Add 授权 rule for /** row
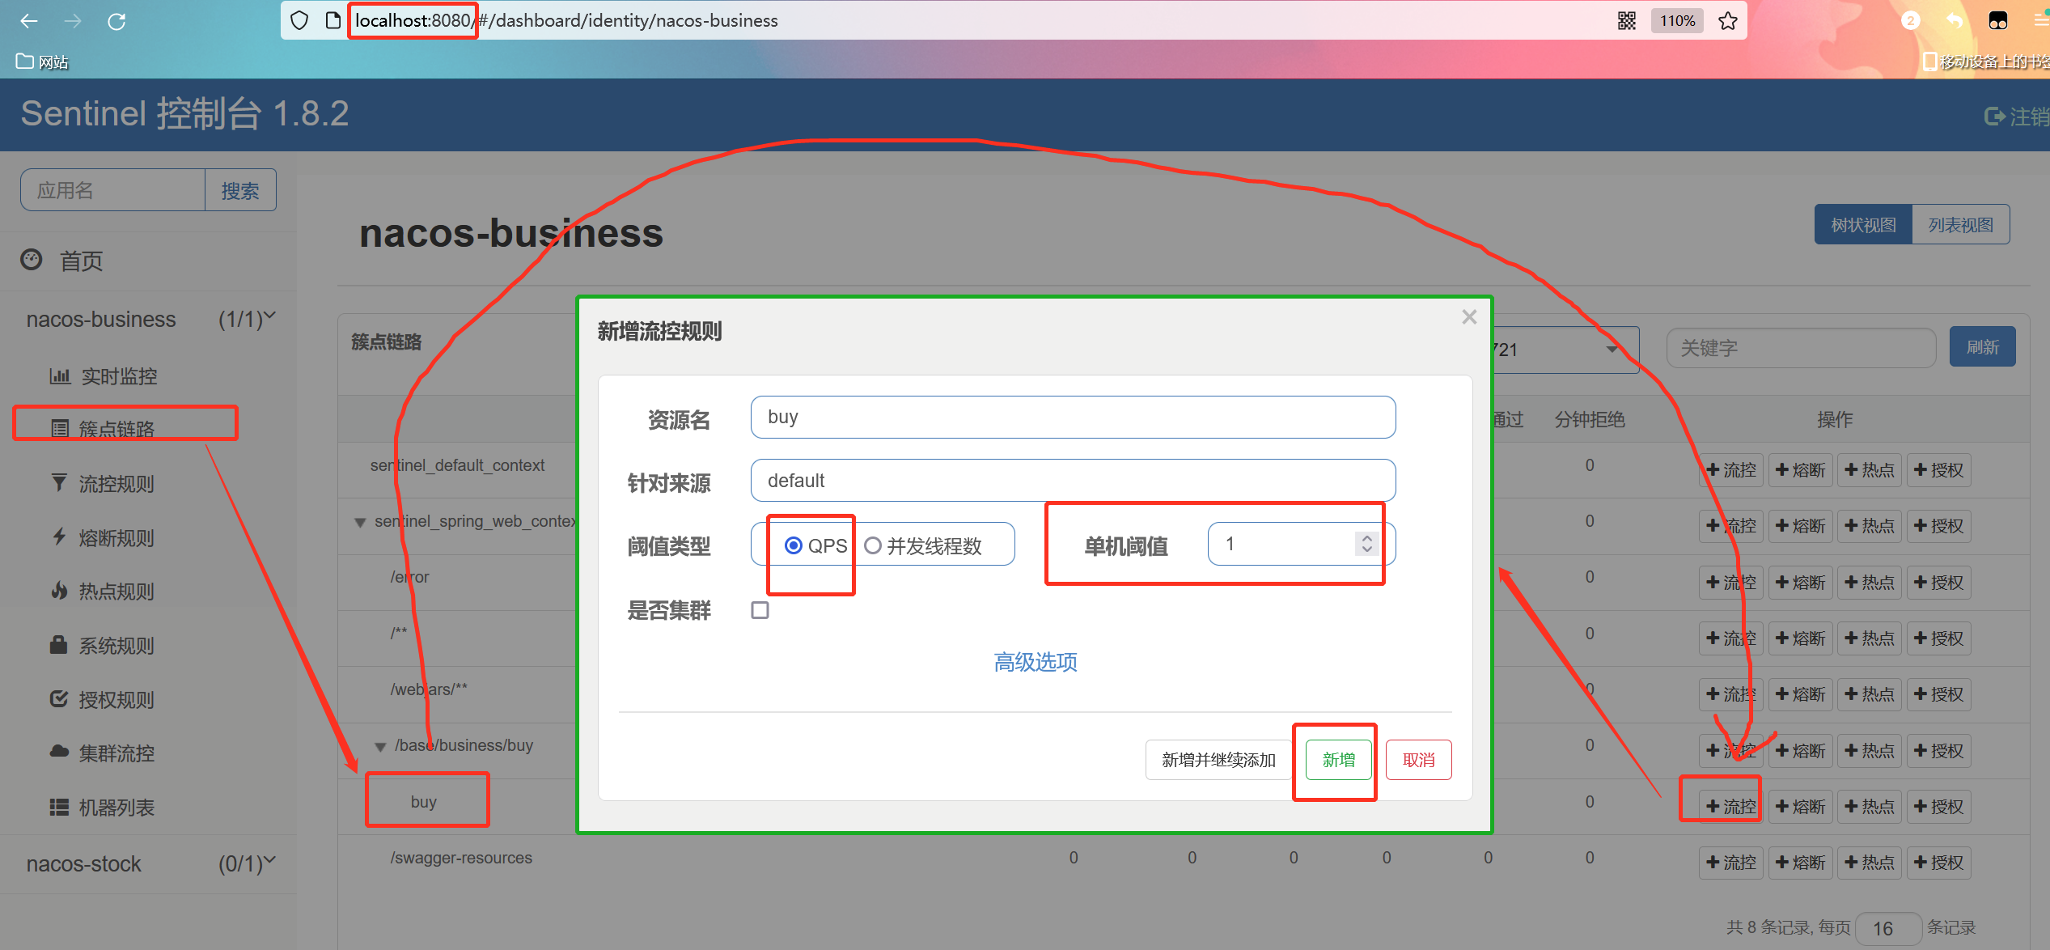 coord(1938,638)
